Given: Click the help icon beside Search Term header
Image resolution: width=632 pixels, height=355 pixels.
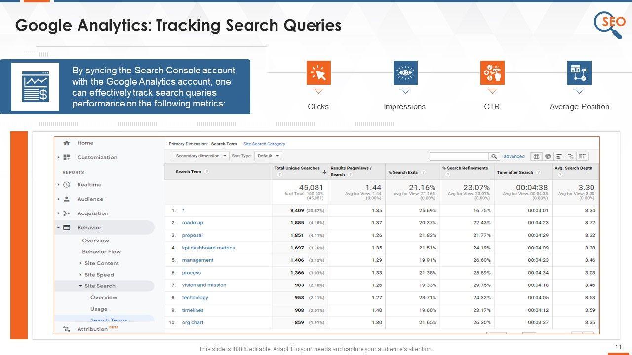Looking at the screenshot, I should 207,172.
